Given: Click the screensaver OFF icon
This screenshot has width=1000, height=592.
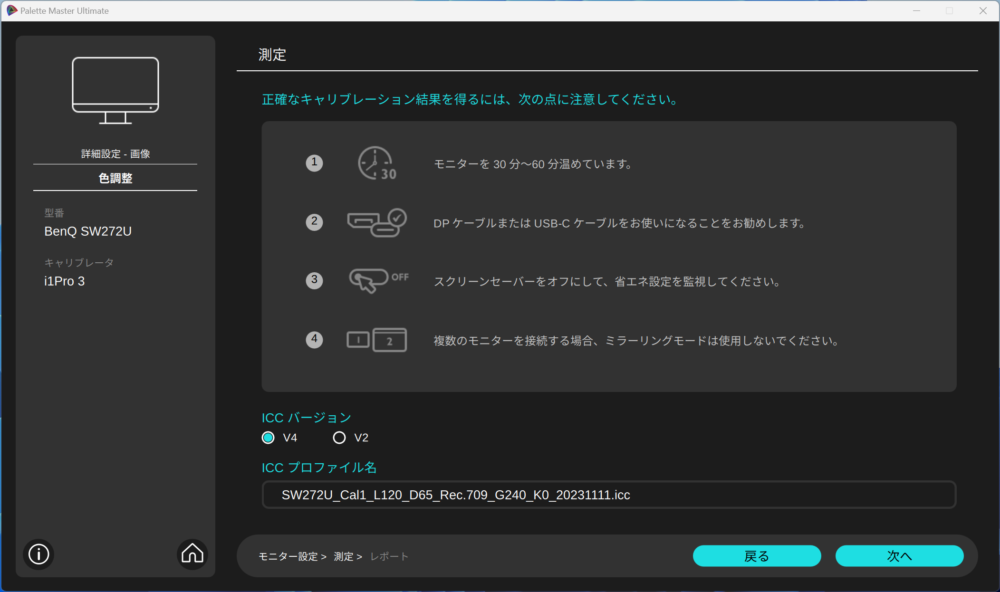Looking at the screenshot, I should (x=379, y=280).
